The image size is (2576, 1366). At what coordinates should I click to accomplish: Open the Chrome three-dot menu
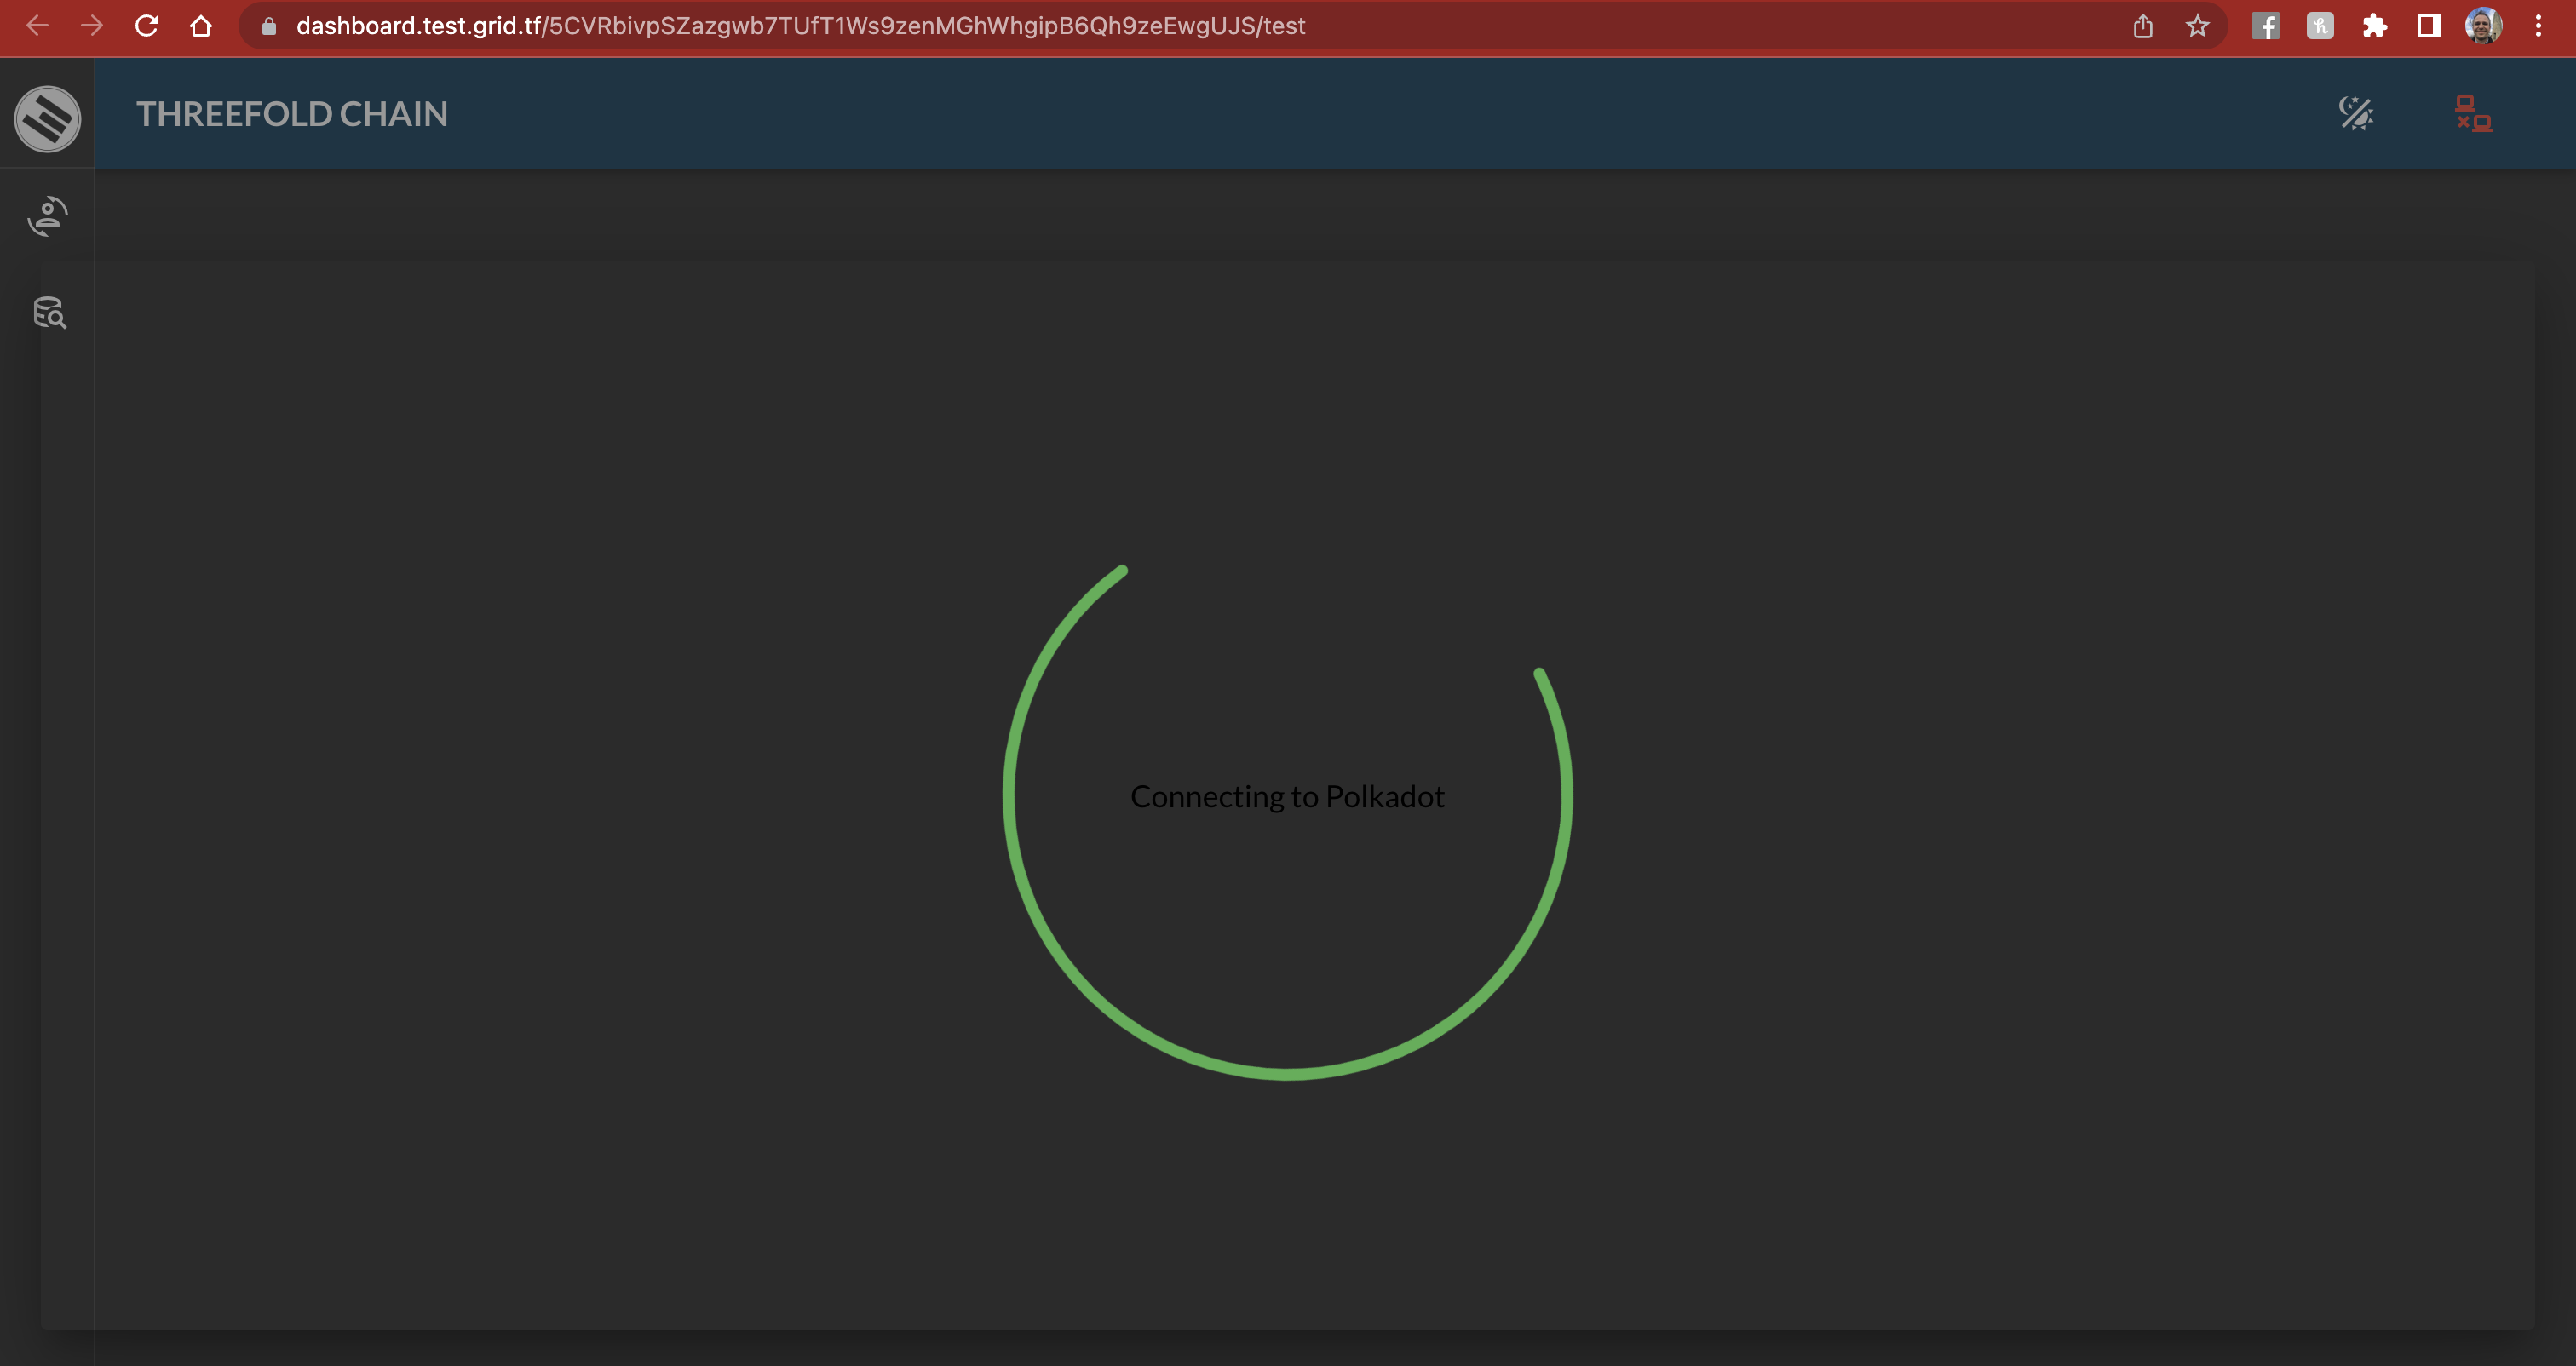pos(2538,26)
